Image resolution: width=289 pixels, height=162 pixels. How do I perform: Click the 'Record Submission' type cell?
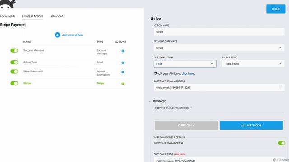103,73
